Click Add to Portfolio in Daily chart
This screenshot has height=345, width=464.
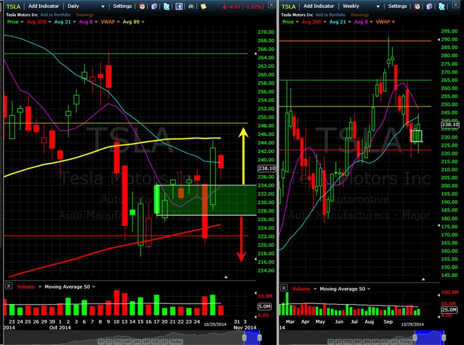pos(55,14)
